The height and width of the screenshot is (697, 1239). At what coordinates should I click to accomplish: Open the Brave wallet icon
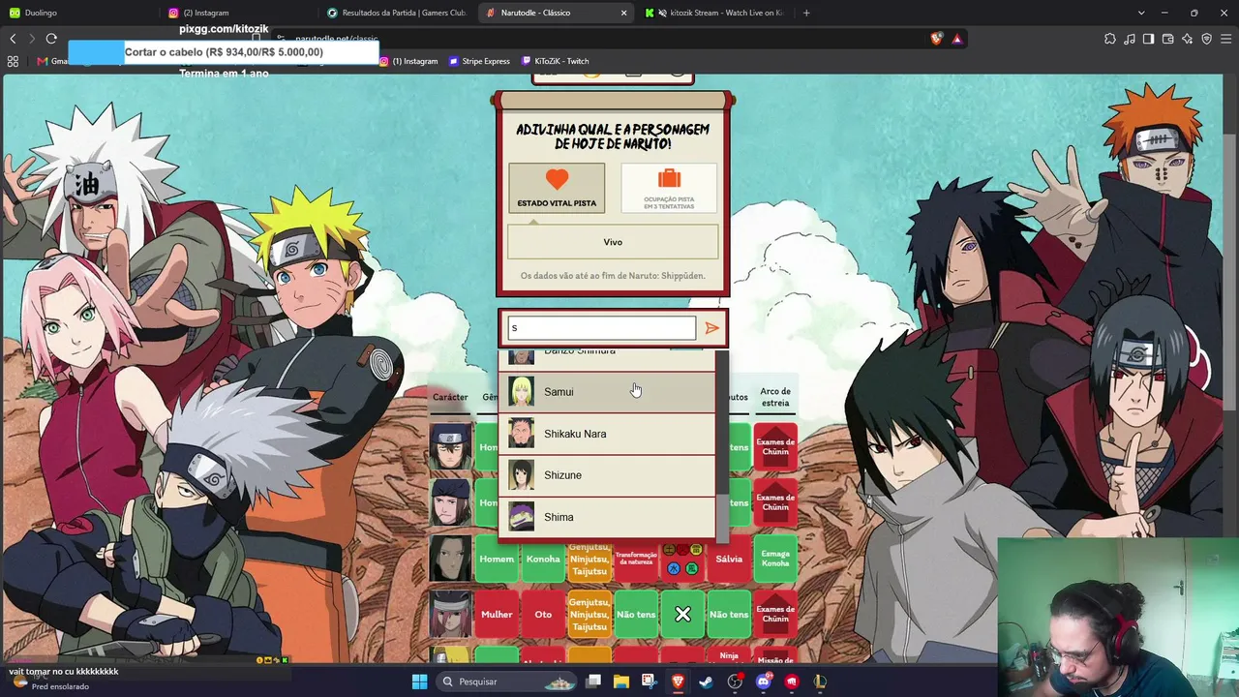pos(1168,39)
